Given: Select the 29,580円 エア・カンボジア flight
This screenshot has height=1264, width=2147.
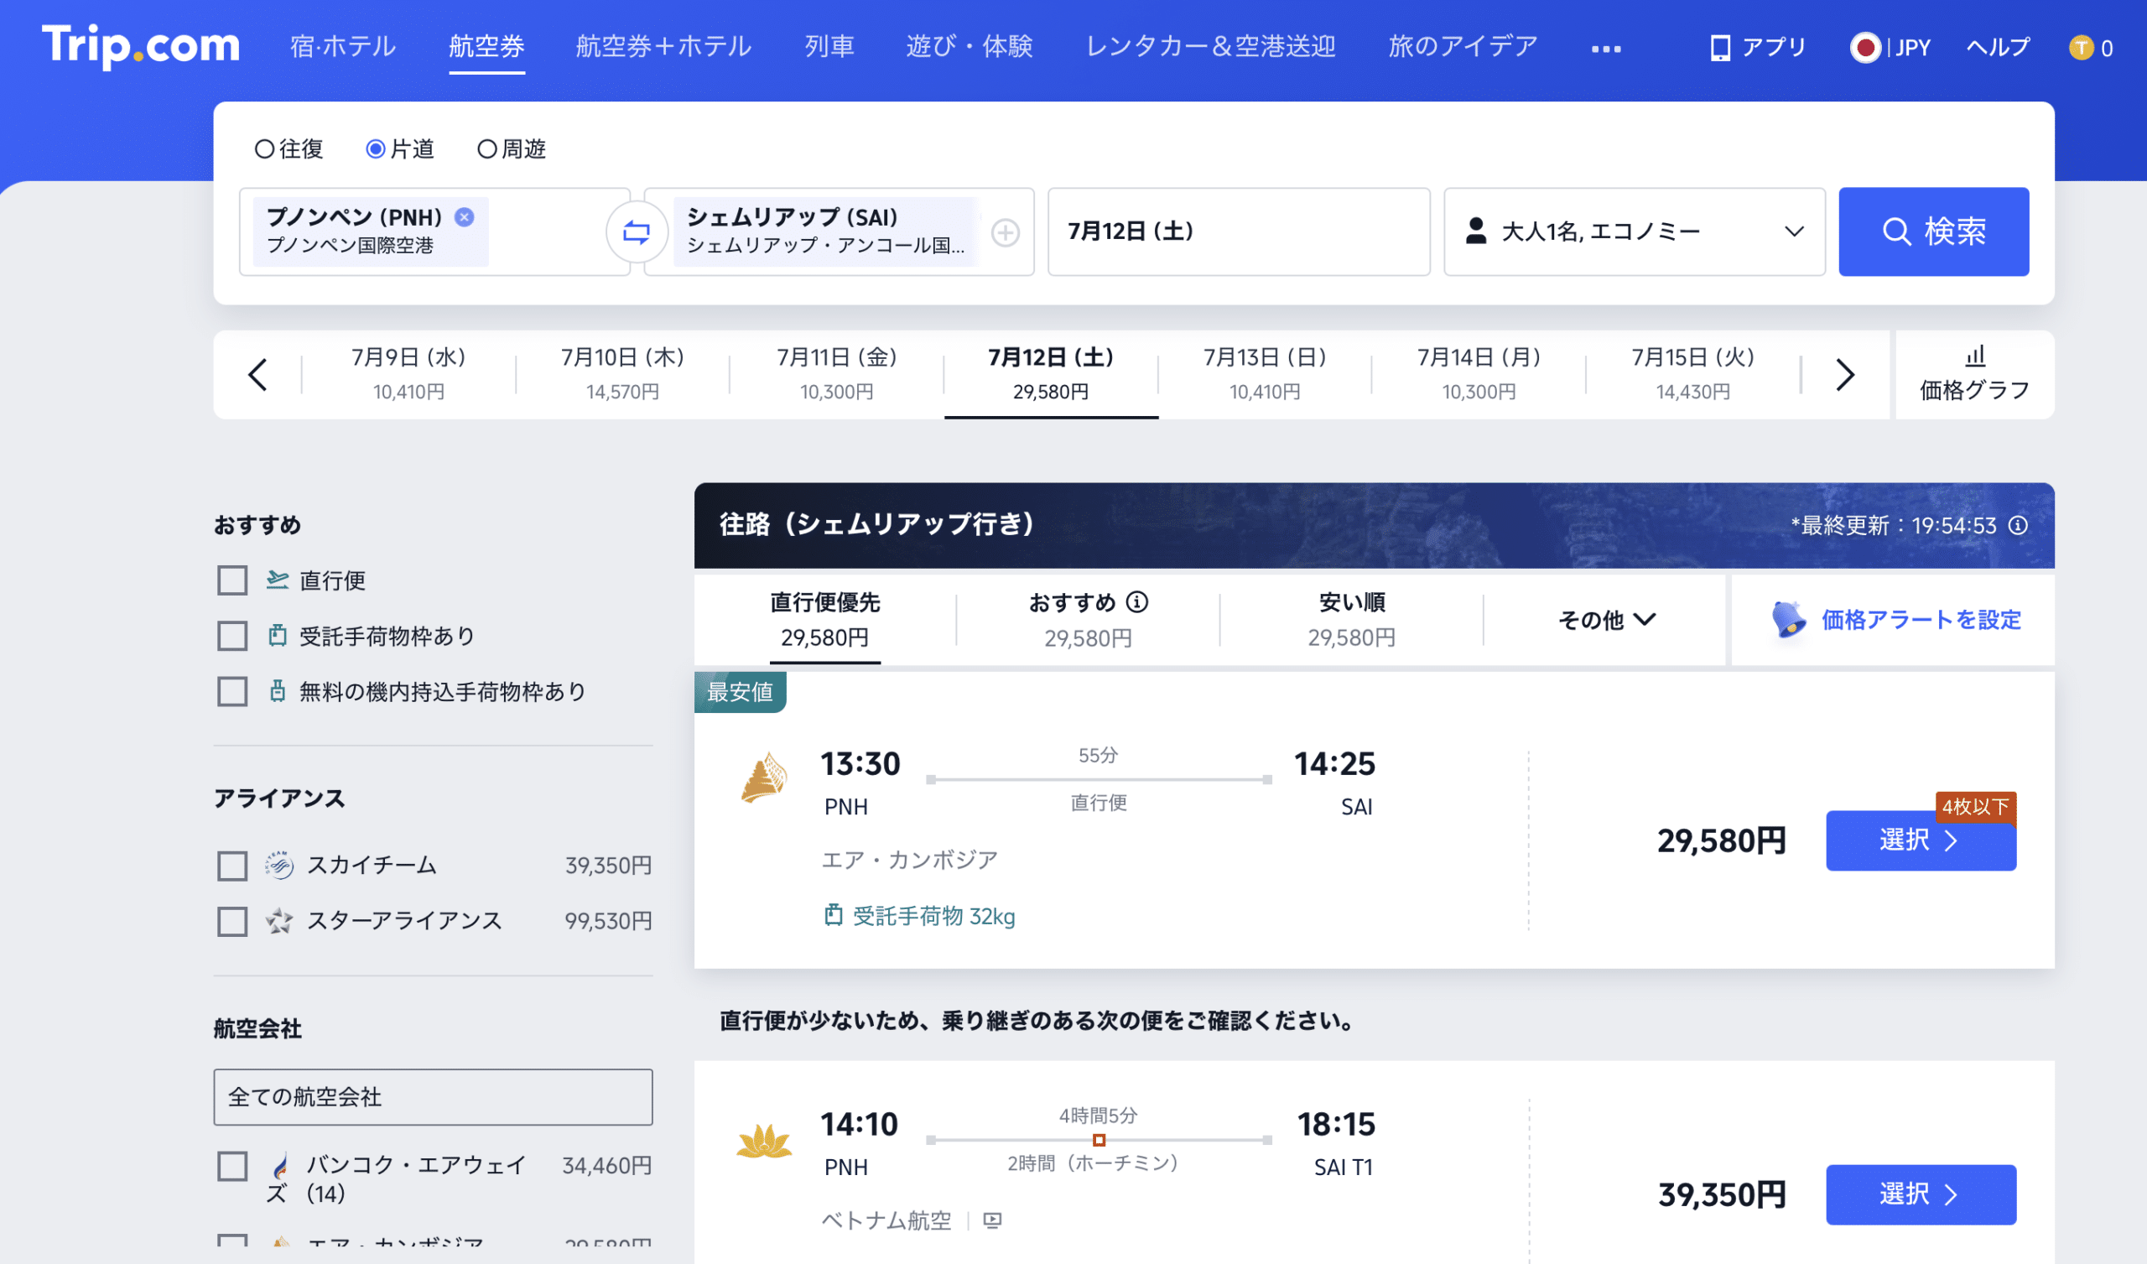Looking at the screenshot, I should click(1921, 840).
